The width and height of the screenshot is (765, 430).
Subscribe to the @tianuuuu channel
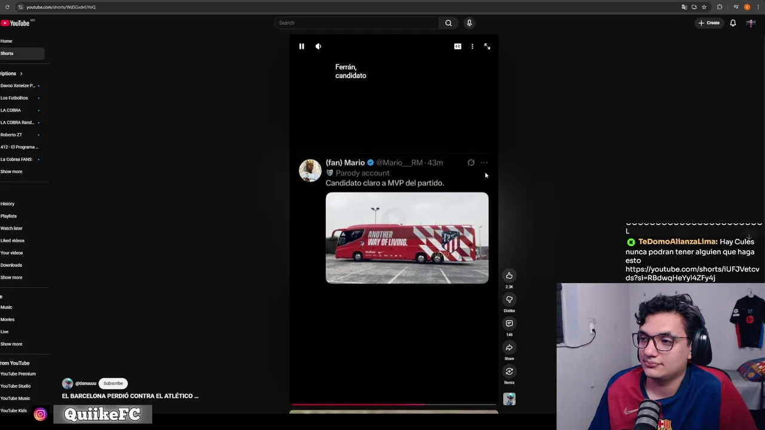click(113, 383)
